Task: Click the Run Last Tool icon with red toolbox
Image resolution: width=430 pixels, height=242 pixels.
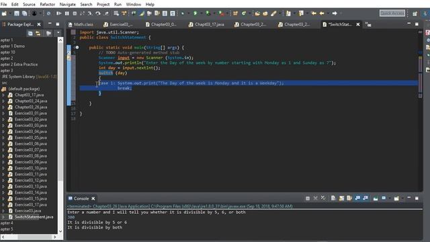Action: pos(221,13)
